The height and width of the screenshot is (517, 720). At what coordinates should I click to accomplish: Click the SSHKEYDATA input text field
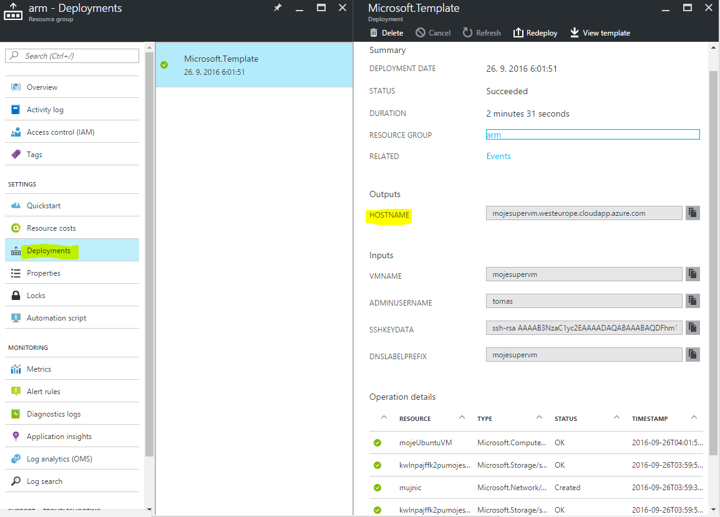[584, 328]
